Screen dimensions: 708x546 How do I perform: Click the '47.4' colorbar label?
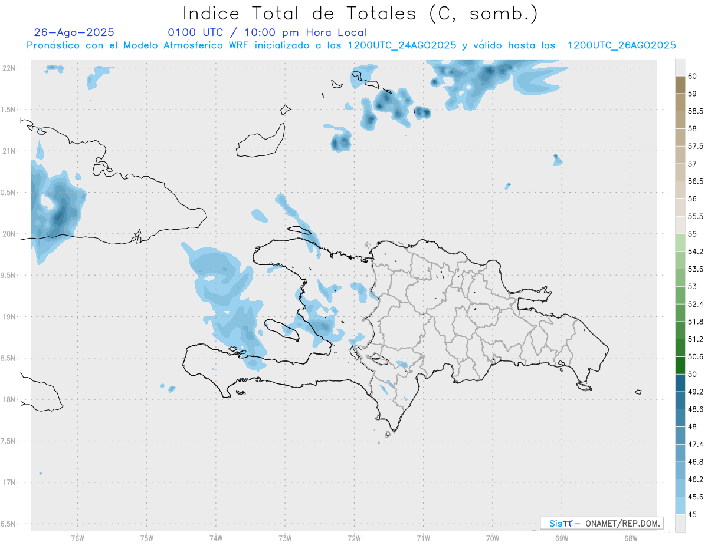click(696, 444)
